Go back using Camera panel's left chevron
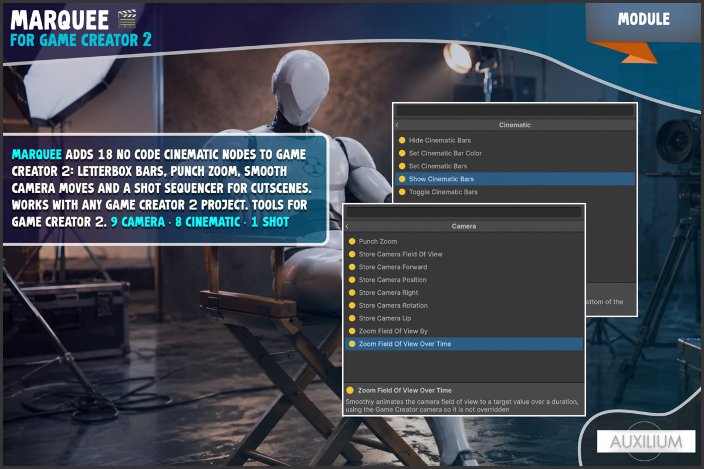 (347, 226)
